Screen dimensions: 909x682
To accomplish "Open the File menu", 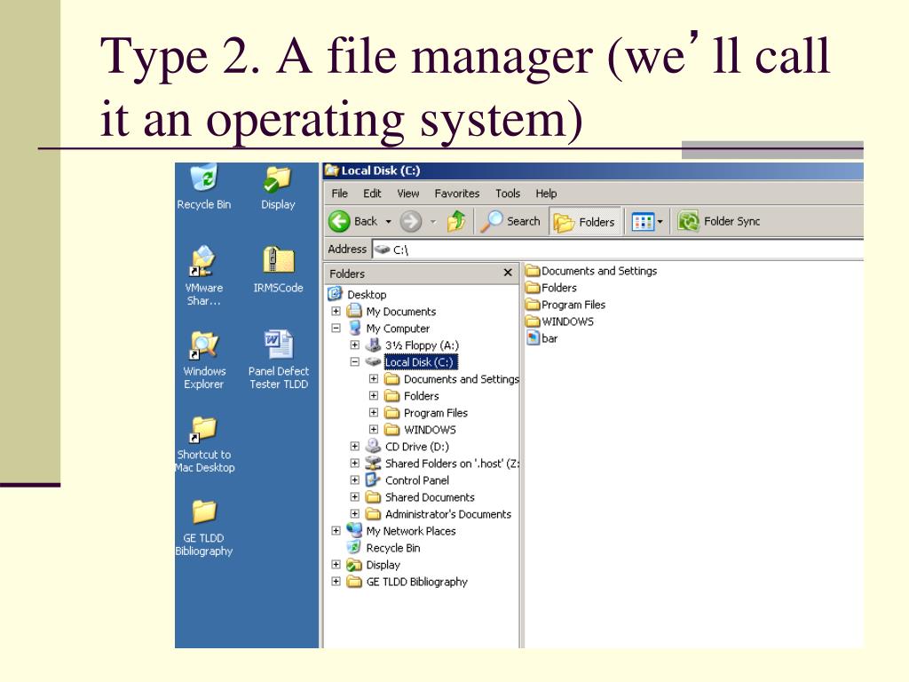I will click(340, 193).
